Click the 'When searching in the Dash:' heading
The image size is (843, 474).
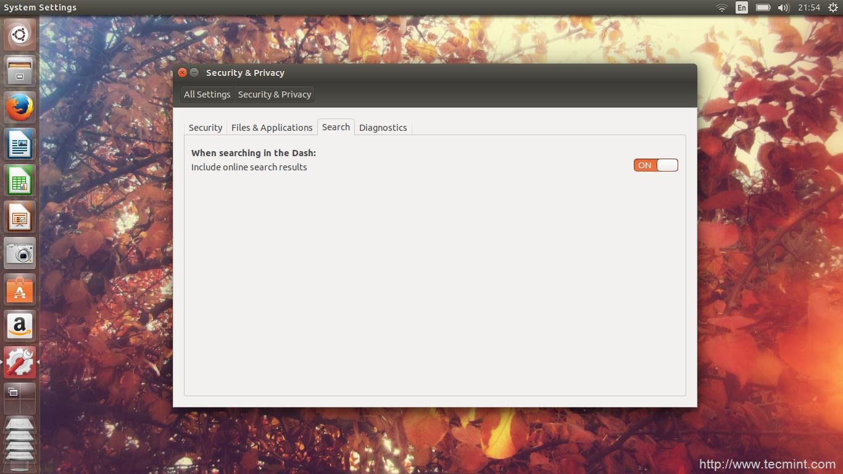[254, 153]
